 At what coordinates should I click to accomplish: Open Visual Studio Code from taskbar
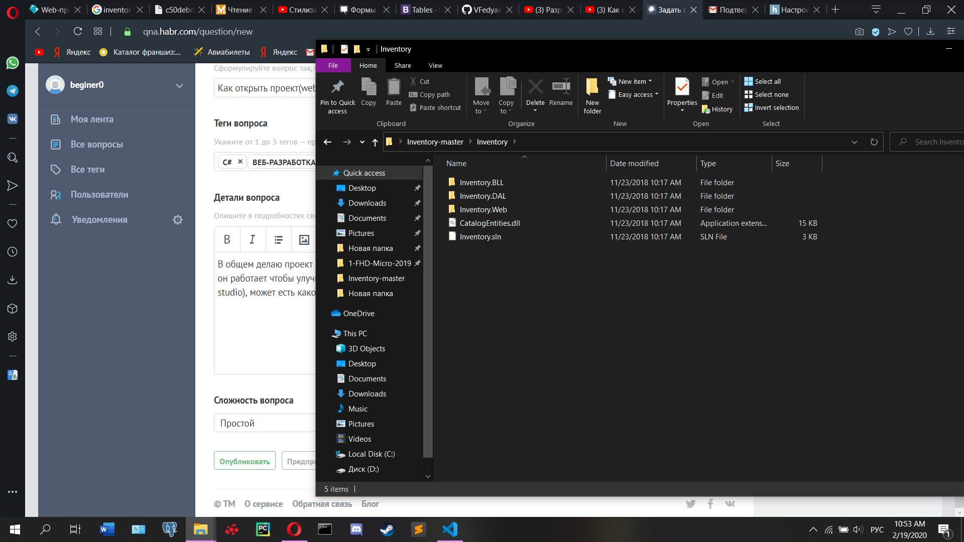click(x=450, y=529)
